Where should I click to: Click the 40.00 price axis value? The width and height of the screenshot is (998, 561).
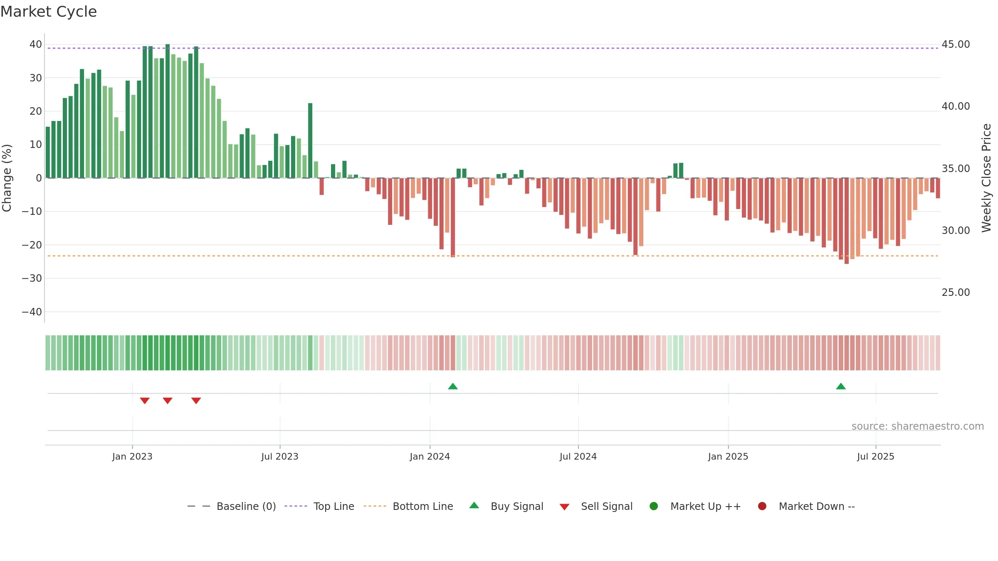956,106
